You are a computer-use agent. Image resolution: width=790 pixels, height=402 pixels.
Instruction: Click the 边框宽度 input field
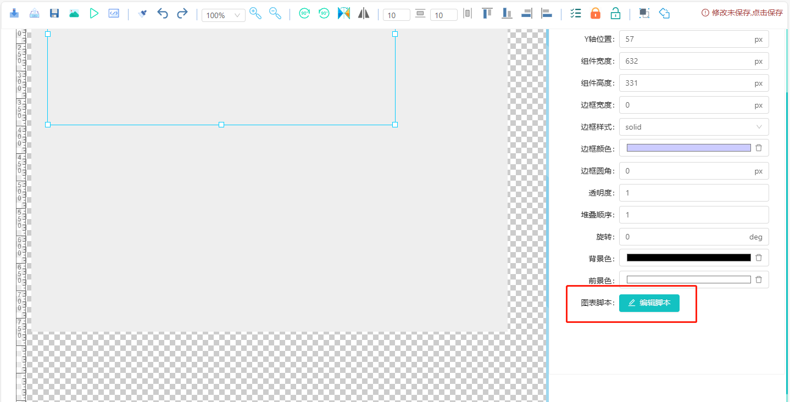pos(694,105)
